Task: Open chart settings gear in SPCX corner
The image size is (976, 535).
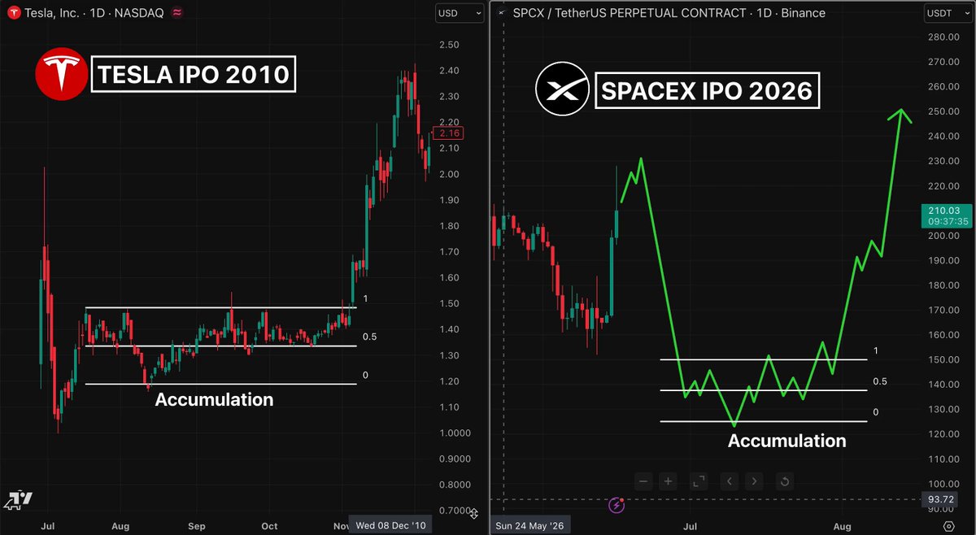Action: click(x=949, y=526)
